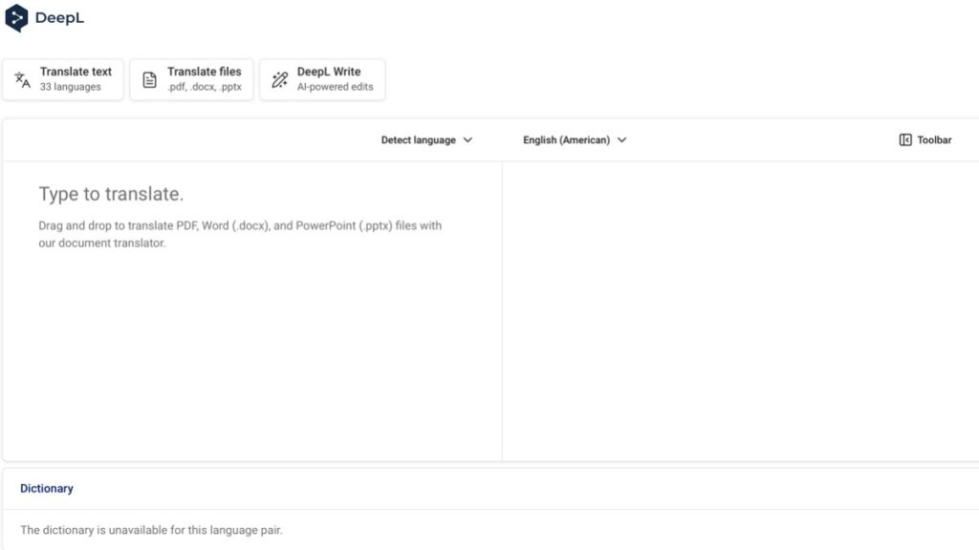Toggle the Toolbar button label
Screen dimensions: 979x550
[x=934, y=140]
